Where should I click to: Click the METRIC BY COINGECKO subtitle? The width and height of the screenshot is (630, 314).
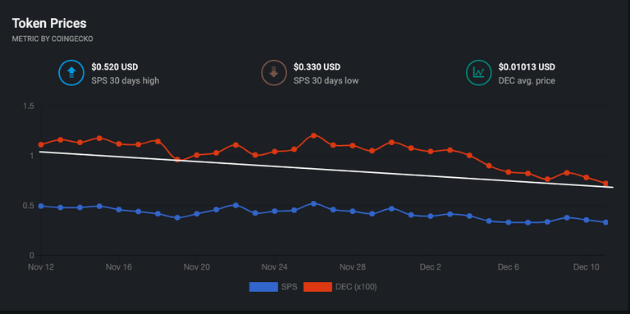[52, 39]
